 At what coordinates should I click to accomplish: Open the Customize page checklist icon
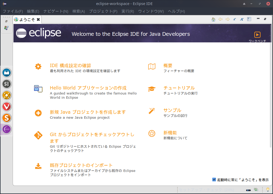click(249, 19)
